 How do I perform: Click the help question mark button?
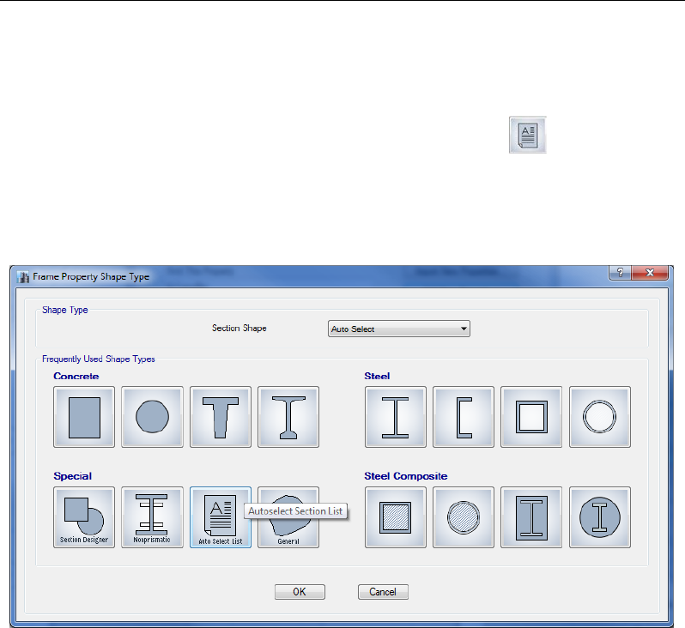(620, 273)
